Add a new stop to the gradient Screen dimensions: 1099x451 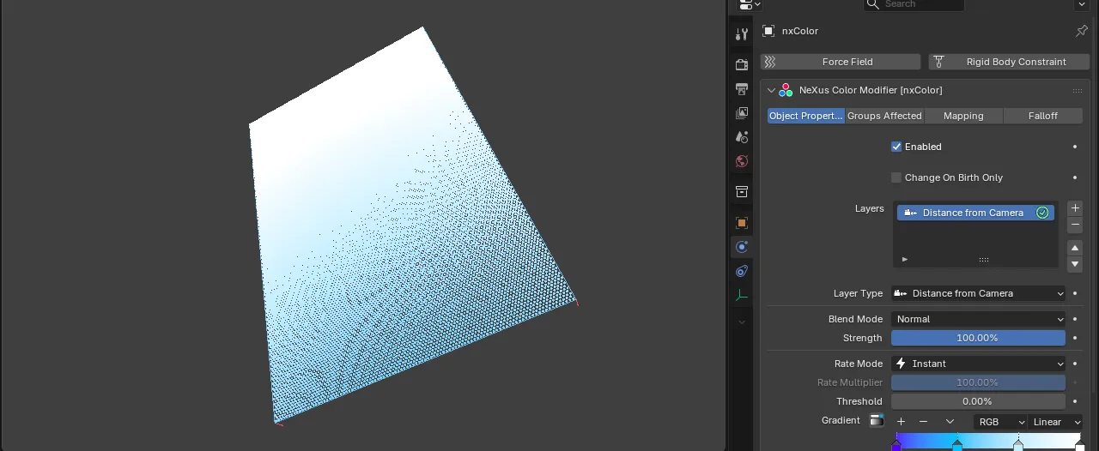point(901,422)
